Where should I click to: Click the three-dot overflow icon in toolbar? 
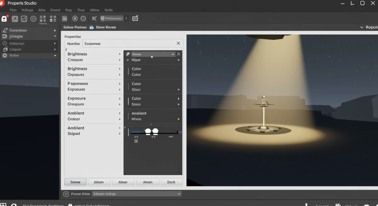126,18
